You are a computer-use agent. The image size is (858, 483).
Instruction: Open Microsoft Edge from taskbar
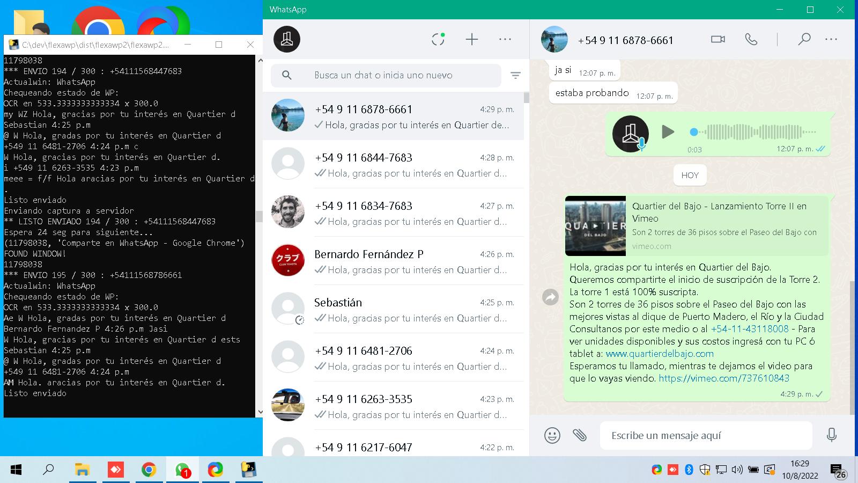pyautogui.click(x=216, y=470)
